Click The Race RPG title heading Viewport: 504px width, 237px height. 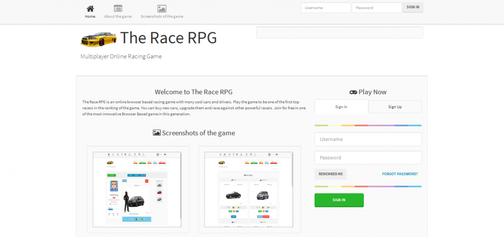tap(168, 38)
